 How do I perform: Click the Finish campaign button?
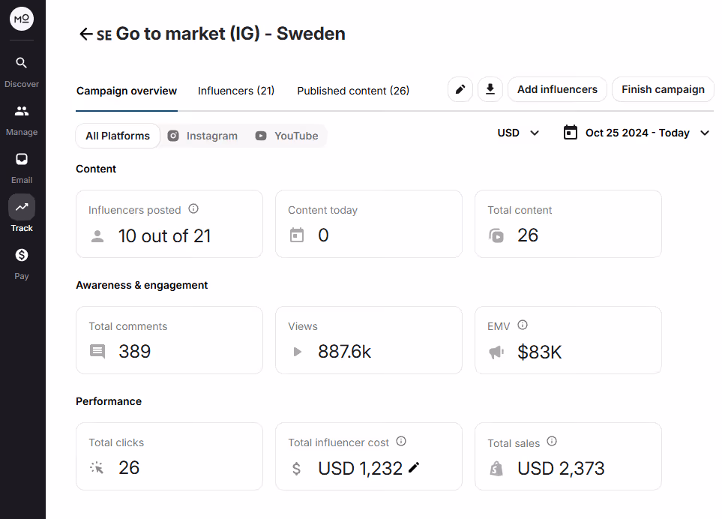pyautogui.click(x=663, y=89)
